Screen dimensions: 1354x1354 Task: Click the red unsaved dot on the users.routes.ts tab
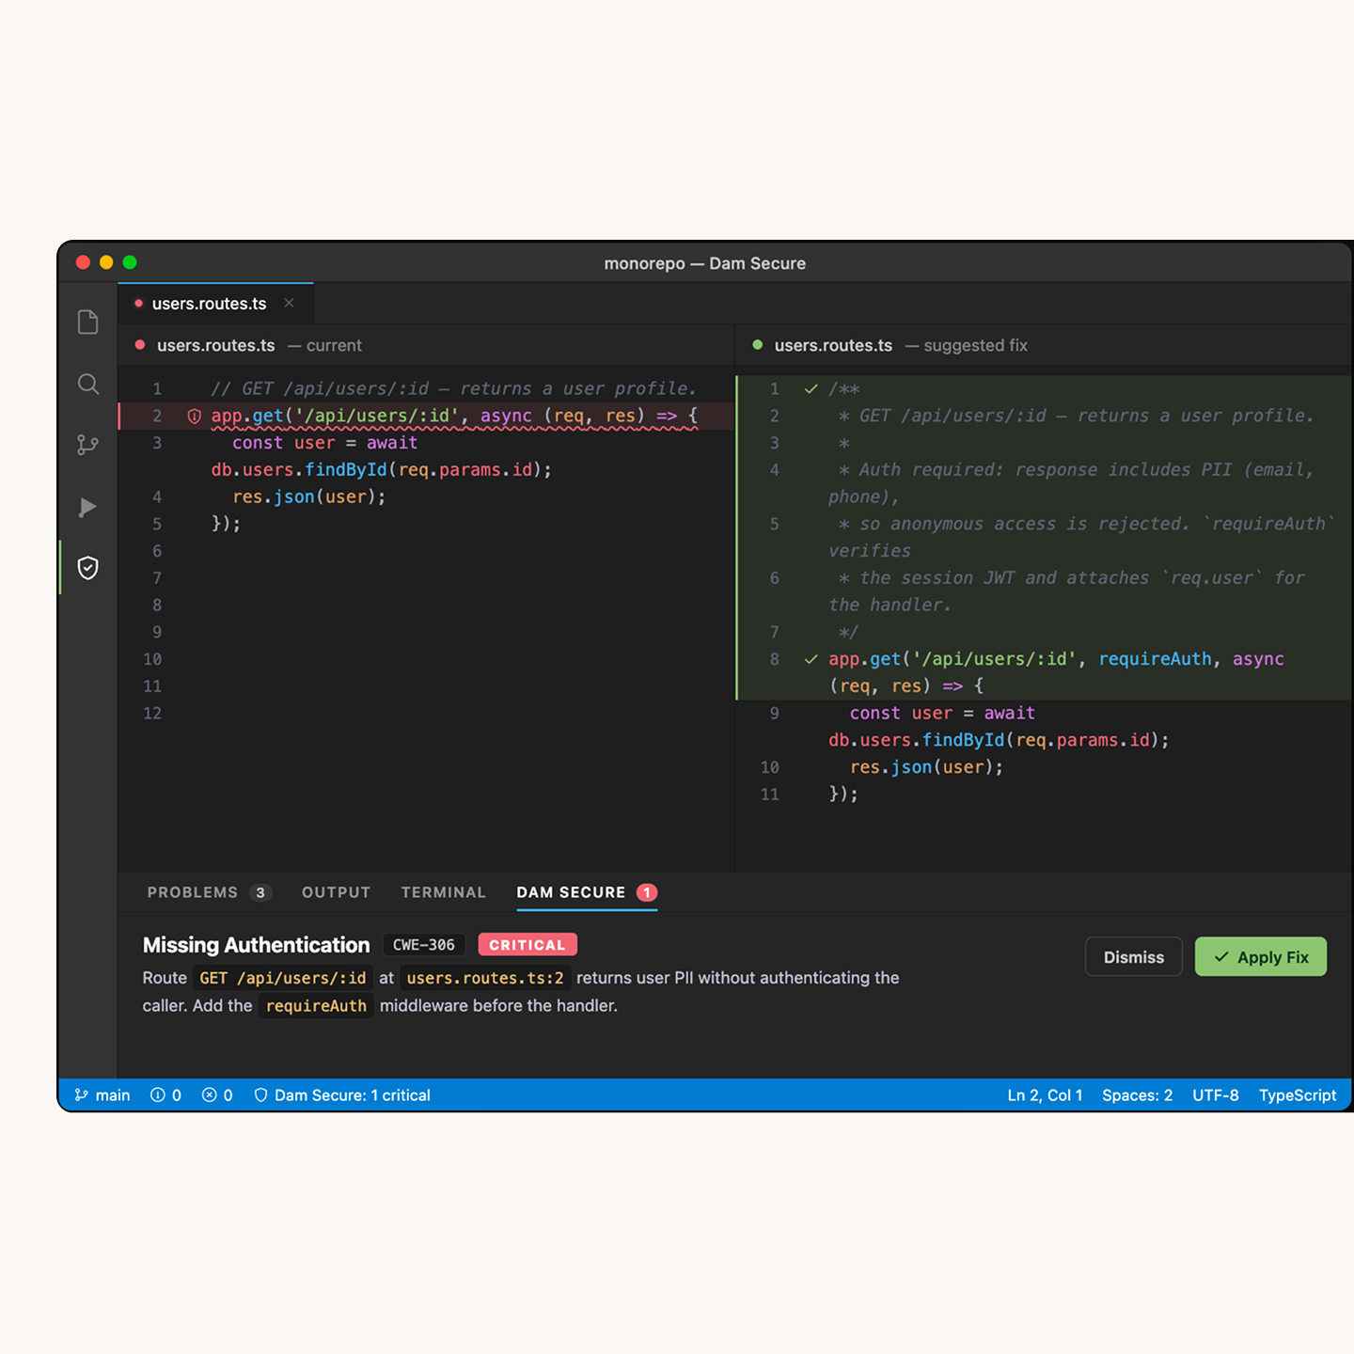coord(138,304)
